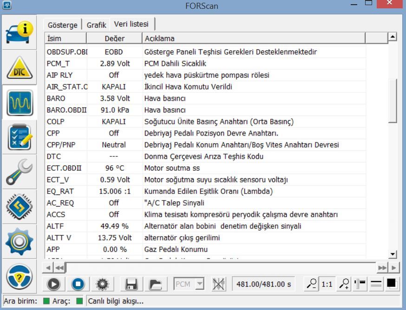Click the AIR_STAT.C row name
The width and height of the screenshot is (406, 310).
[67, 87]
